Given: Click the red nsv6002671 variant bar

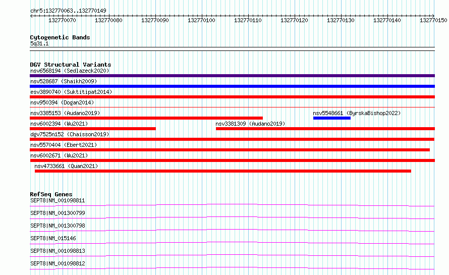Looking at the screenshot, I should point(232,160).
